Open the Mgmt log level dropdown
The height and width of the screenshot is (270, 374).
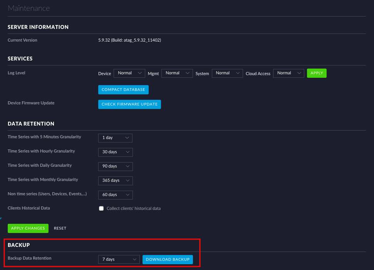[x=177, y=73]
